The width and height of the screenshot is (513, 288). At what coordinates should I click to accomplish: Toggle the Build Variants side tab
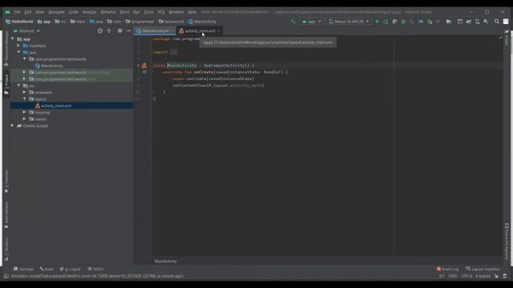click(6, 215)
